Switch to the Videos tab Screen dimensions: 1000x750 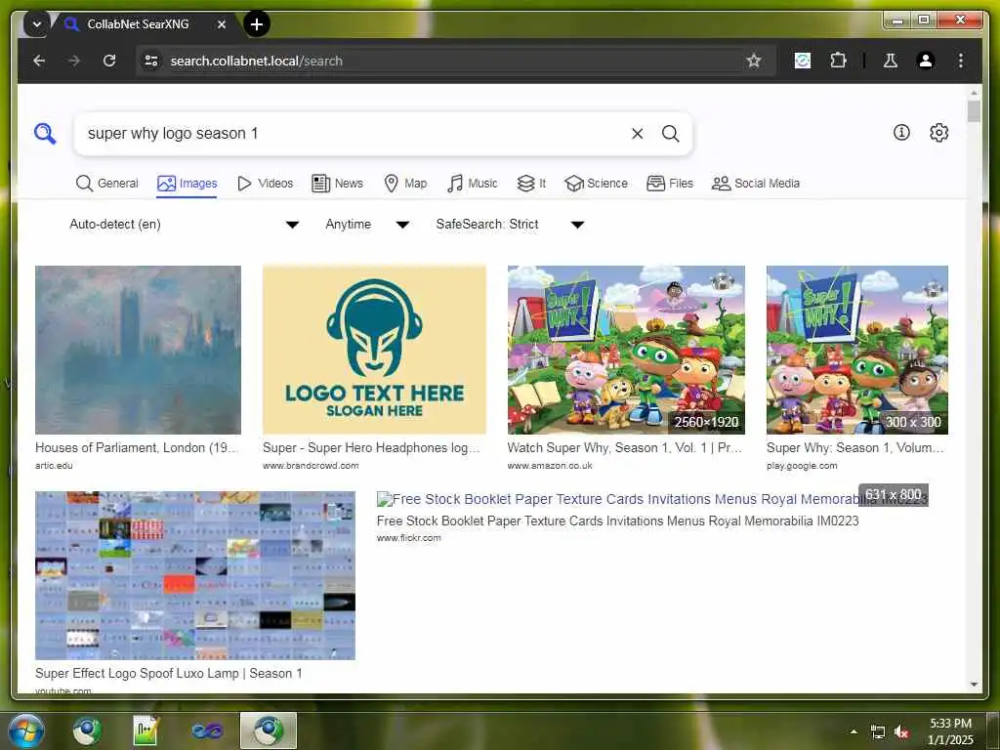click(x=265, y=184)
